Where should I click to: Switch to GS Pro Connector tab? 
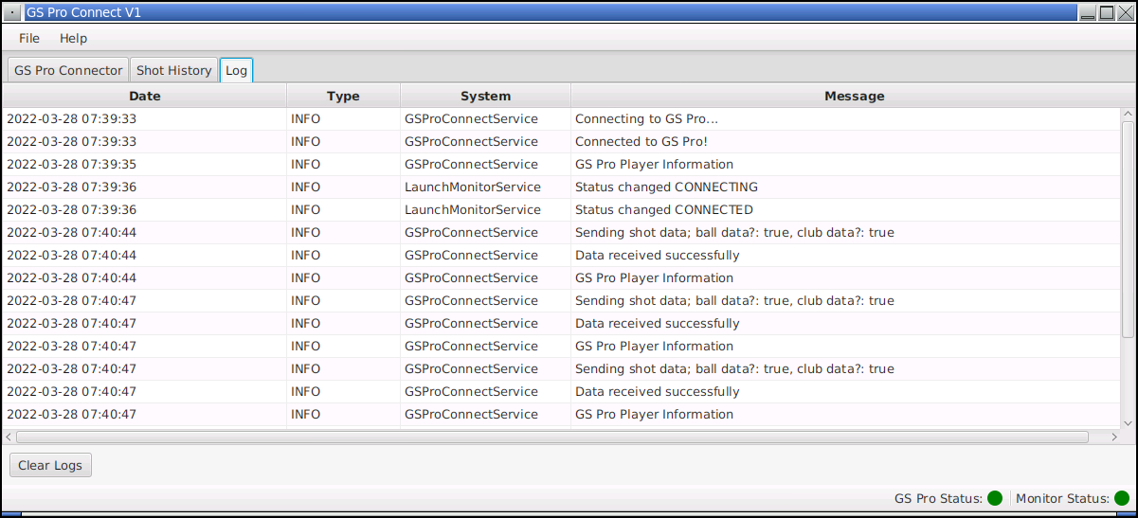coord(68,70)
